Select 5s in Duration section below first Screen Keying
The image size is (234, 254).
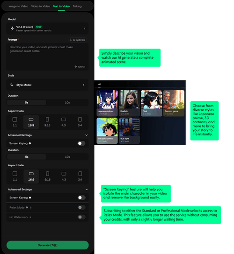coord(27,157)
